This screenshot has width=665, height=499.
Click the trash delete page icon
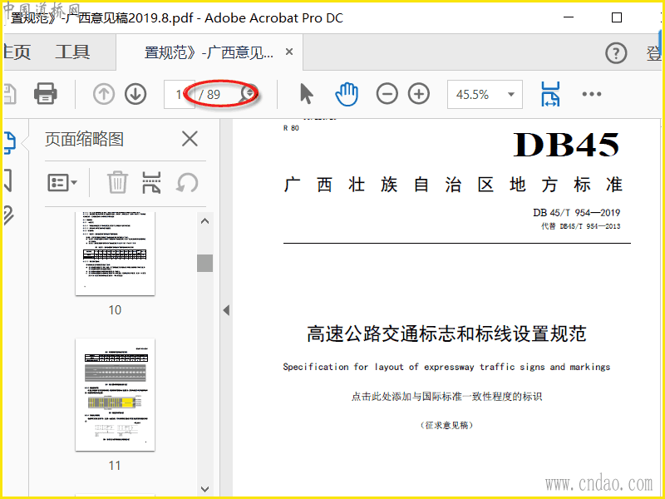pyautogui.click(x=117, y=182)
